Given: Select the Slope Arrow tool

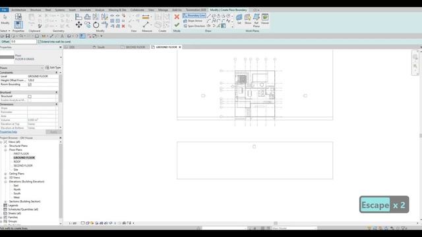Looking at the screenshot, I should pos(193,20).
